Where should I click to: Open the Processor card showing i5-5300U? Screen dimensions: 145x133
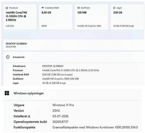20,17
